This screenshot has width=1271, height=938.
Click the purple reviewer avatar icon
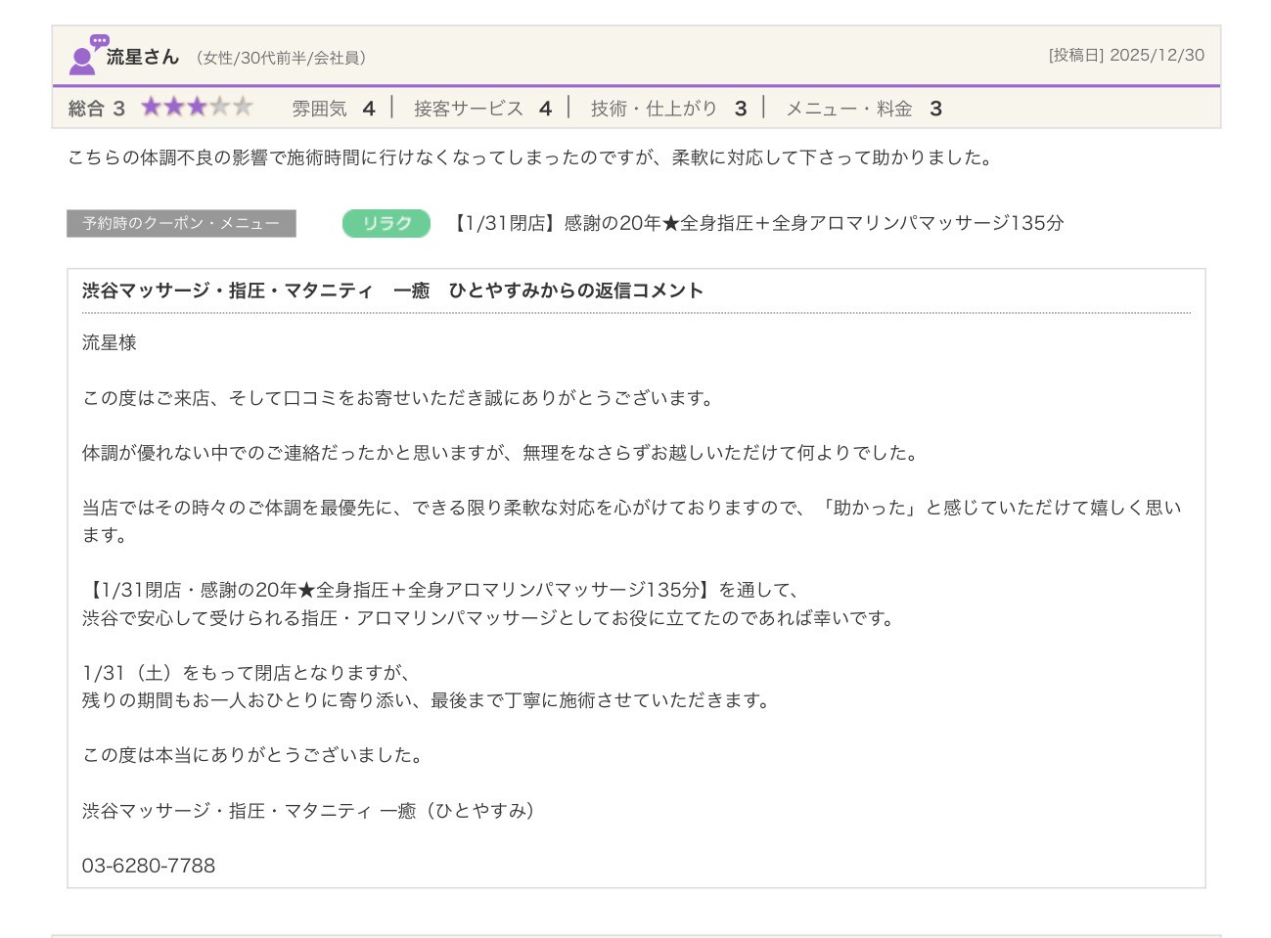pyautogui.click(x=86, y=56)
